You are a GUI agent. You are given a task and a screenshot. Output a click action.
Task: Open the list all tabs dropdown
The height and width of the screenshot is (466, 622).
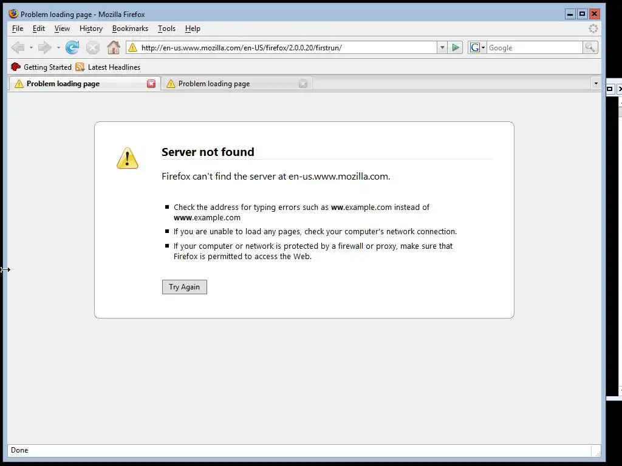pos(596,83)
